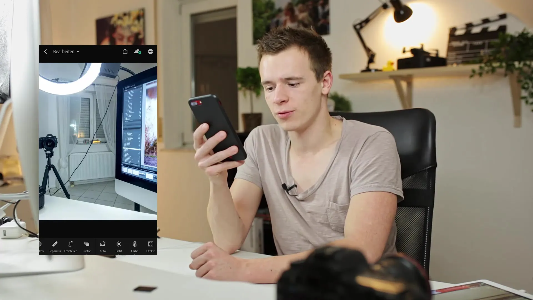Select the Bearbeiten (Edit) menu tab
This screenshot has height=300, width=533.
(66, 51)
